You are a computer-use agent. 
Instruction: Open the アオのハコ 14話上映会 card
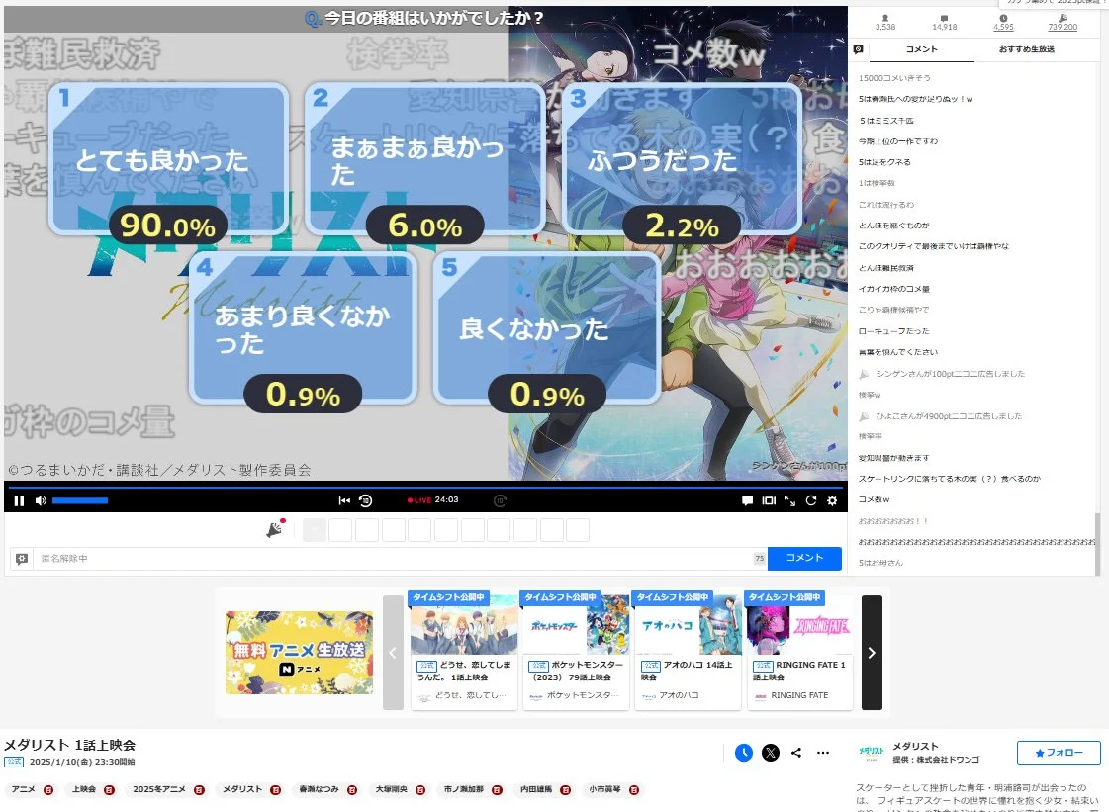click(x=689, y=651)
